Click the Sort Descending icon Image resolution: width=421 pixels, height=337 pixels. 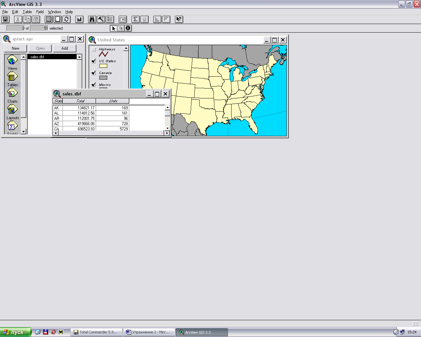[166, 19]
